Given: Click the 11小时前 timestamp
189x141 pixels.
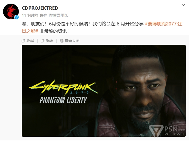Looking at the screenshot, I should coord(30,15).
